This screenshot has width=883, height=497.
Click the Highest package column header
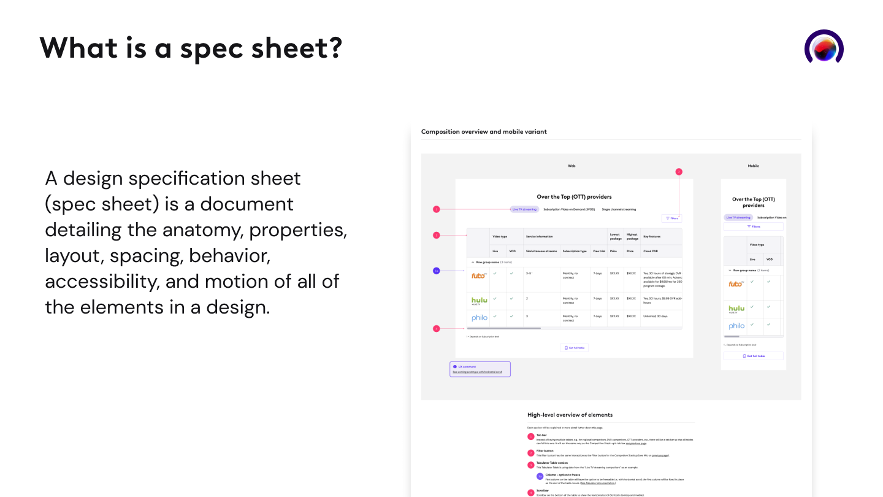tap(632, 236)
